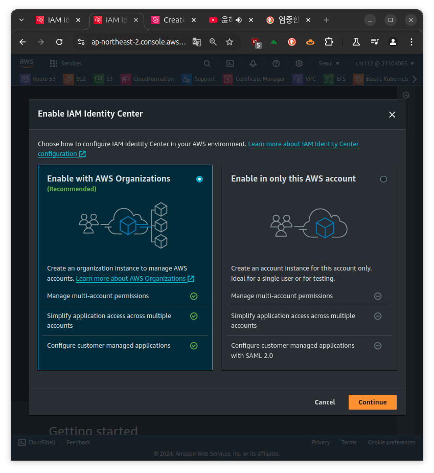Screen dimensions: 434x473
Task: Click the hexagon icon behind the dialog
Action: click(x=406, y=95)
